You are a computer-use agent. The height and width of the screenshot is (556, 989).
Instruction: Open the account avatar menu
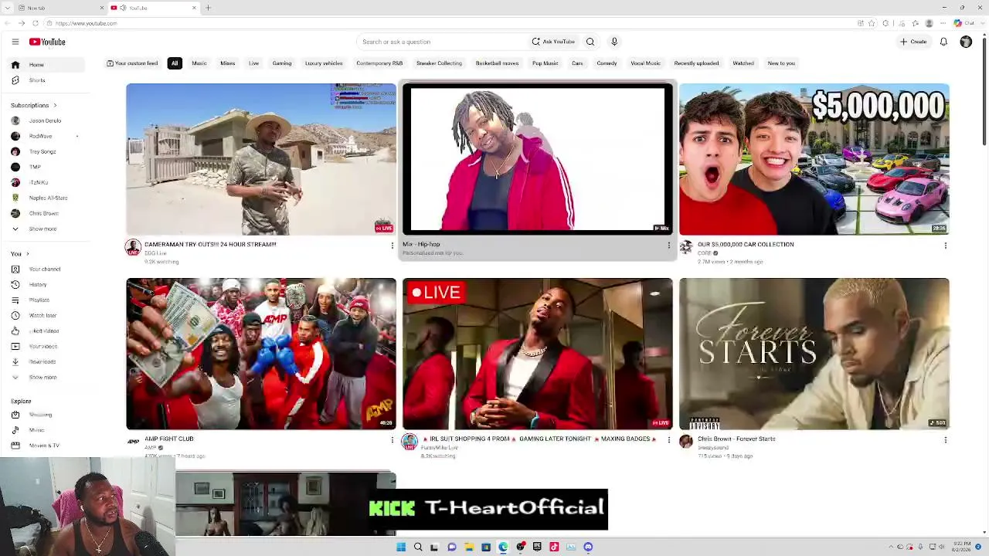click(966, 42)
